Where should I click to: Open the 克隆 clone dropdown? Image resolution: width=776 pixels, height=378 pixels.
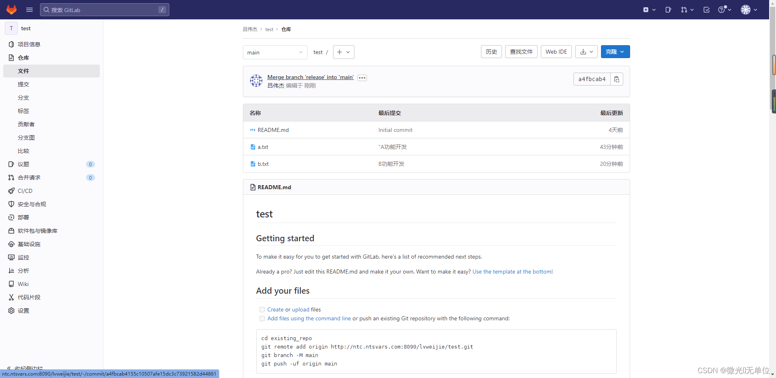(615, 52)
